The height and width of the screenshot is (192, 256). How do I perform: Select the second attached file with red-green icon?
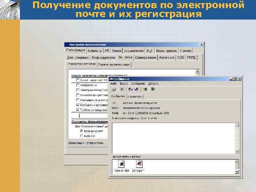139,164
